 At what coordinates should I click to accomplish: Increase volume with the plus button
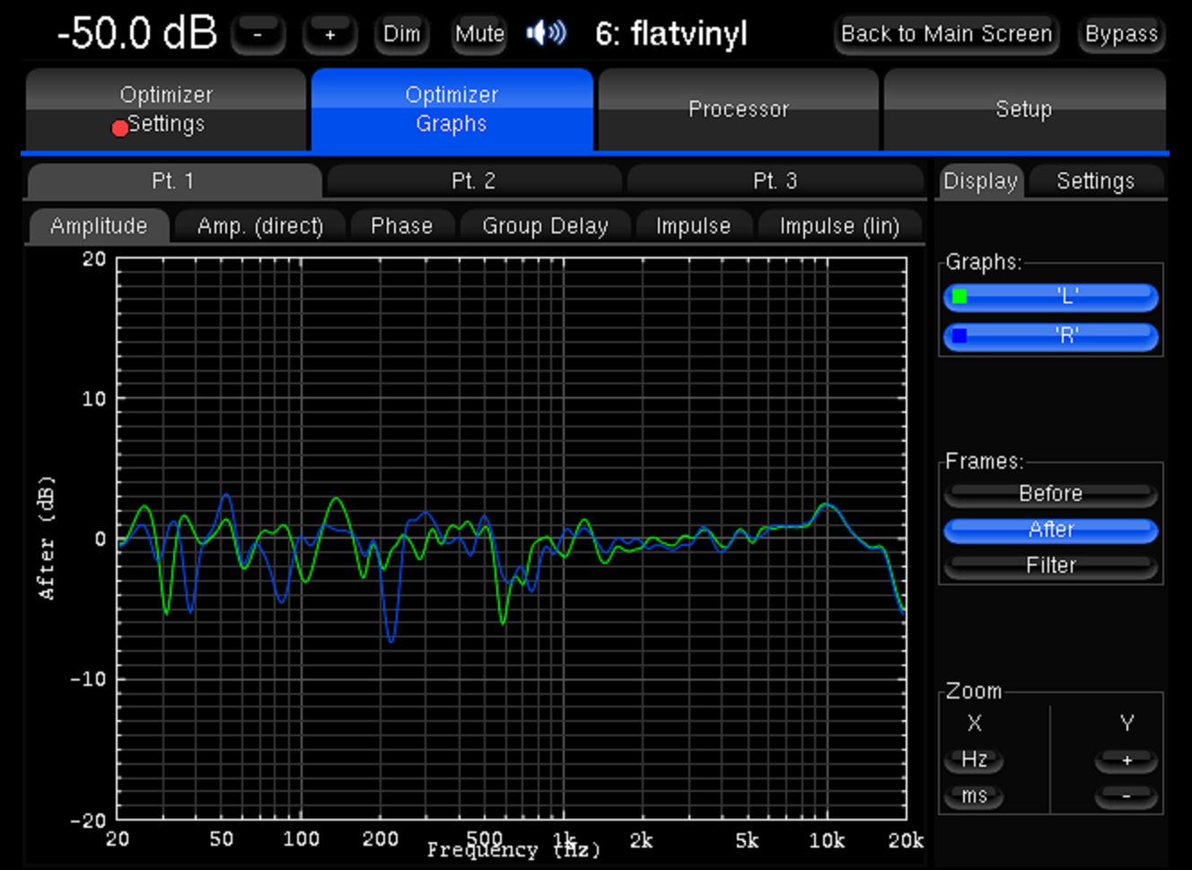(x=330, y=35)
